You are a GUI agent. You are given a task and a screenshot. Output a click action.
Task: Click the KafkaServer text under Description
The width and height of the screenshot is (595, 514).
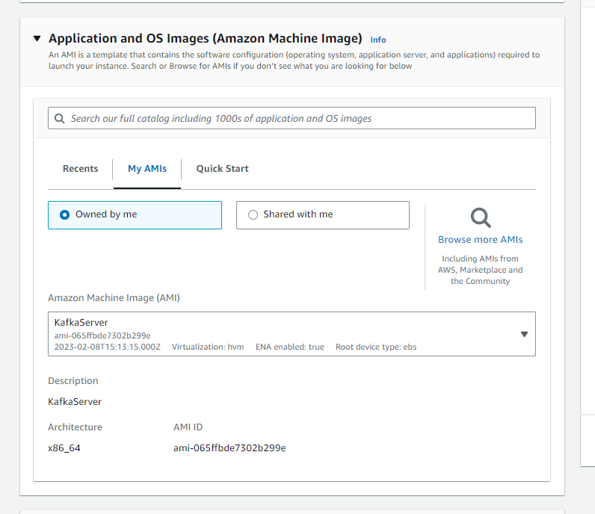[x=75, y=401]
